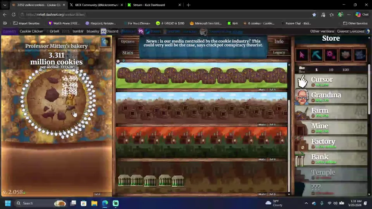Viewport: 372px width, 209px height.
Task: Set store purchase amount to 100
Action: point(345,70)
